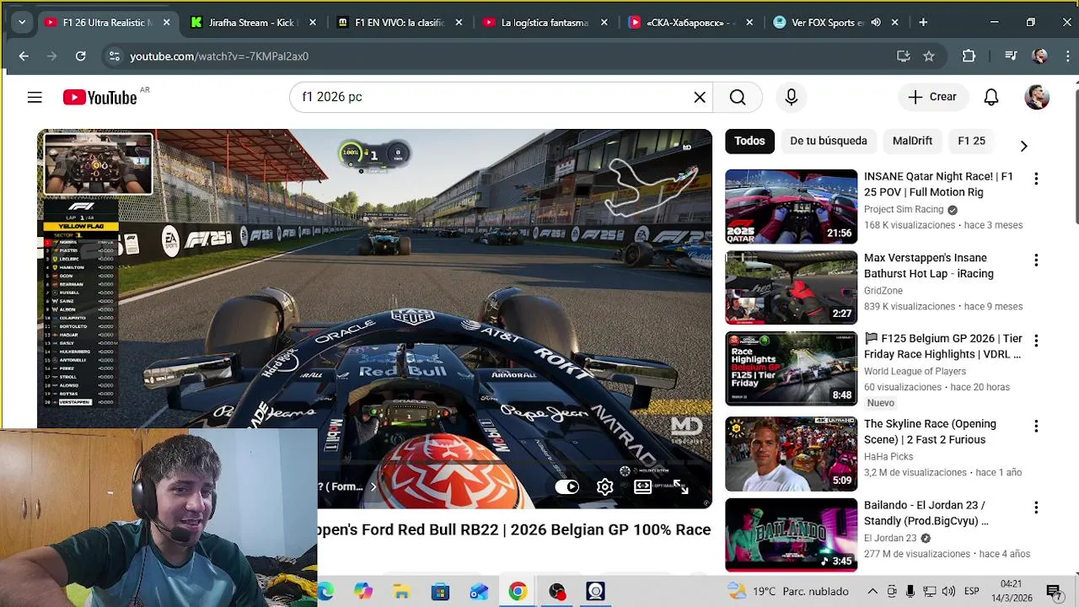Click the Crear button

tap(932, 97)
